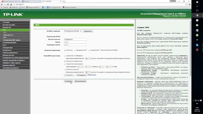Open the new tab button
The width and height of the screenshot is (203, 114).
[x=64, y=1]
